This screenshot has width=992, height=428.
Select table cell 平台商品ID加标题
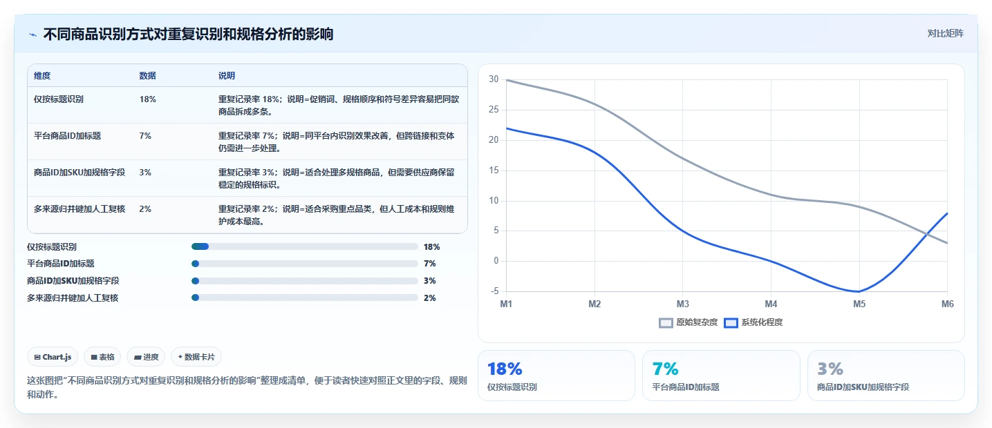(x=67, y=136)
